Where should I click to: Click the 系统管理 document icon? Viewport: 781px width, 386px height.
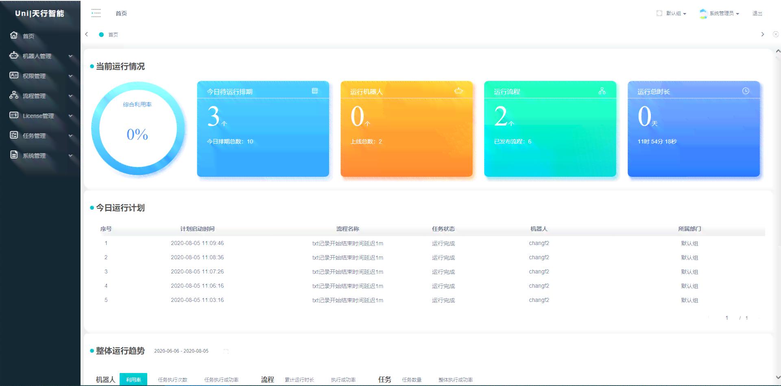(14, 155)
